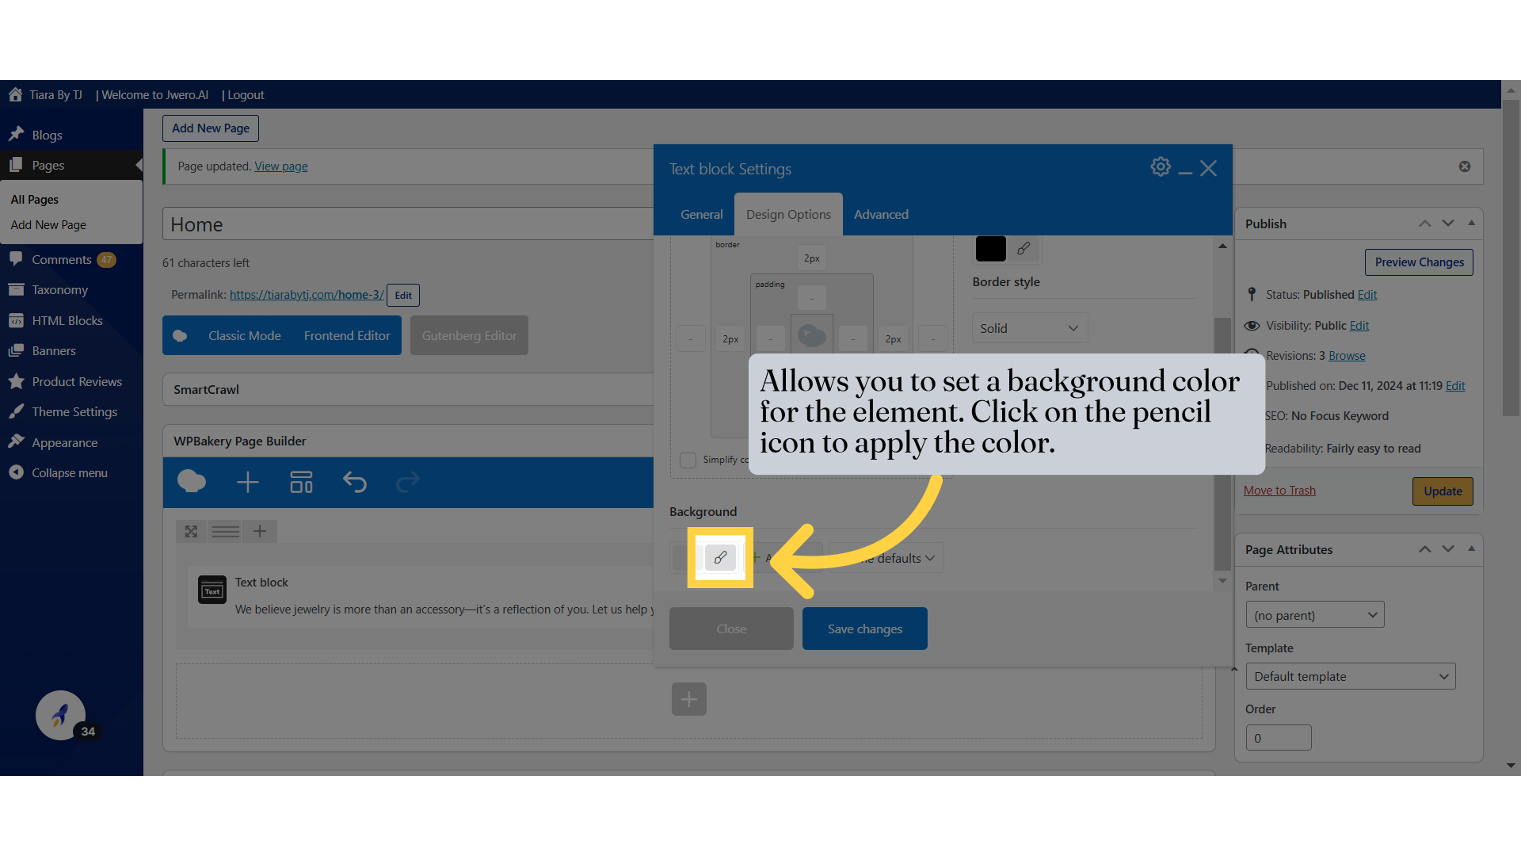
Task: Switch to the Advanced tab
Action: [x=881, y=214]
